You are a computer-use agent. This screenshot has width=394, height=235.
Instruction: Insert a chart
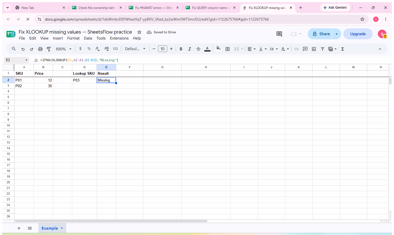click(314, 49)
